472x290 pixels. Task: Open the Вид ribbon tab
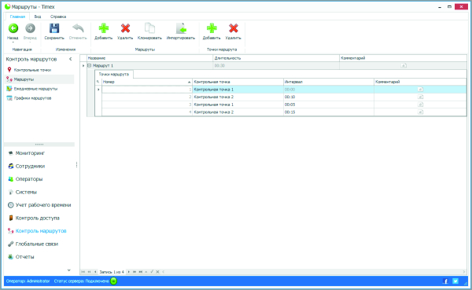pyautogui.click(x=38, y=17)
